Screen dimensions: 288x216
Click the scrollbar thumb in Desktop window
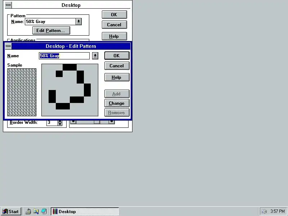coord(97,122)
